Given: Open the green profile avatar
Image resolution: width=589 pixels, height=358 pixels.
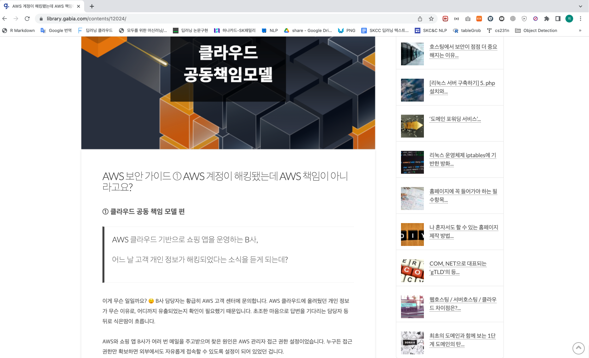Looking at the screenshot, I should [569, 19].
